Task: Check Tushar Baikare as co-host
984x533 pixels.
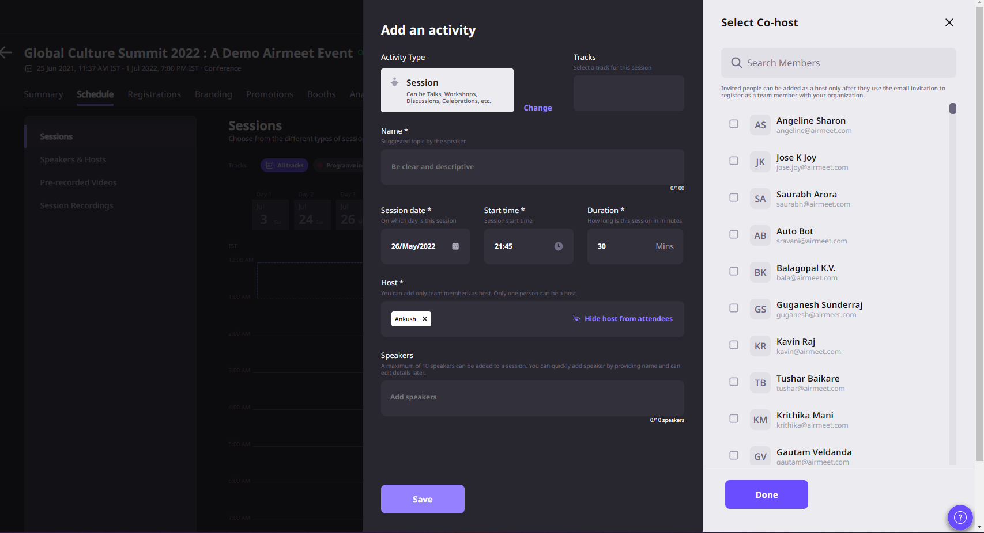Action: coord(734,382)
